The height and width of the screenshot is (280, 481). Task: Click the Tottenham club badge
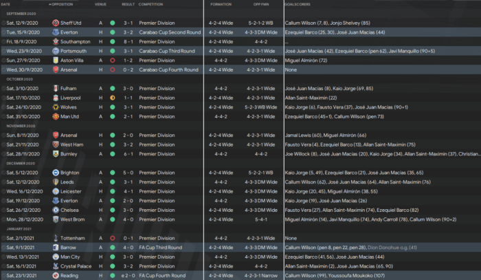[x=56, y=238]
